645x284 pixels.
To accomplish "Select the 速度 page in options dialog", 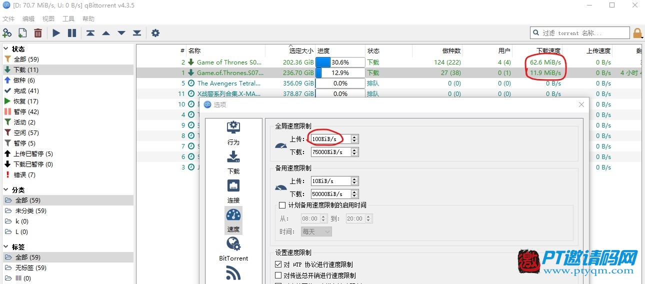I will (233, 220).
